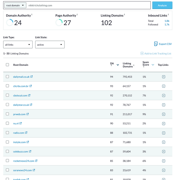Open the instyle.com domain link
This screenshot has width=175, height=180.
19,142
